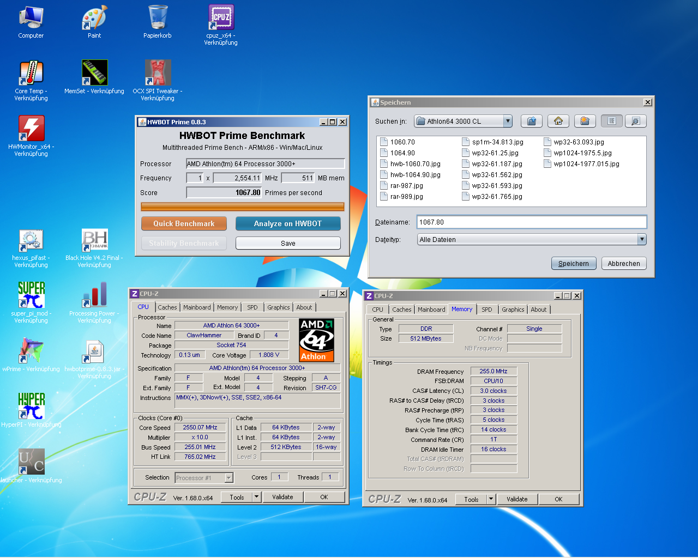The width and height of the screenshot is (698, 558).
Task: Open Mainboard tab in CPU-Z CPU window
Action: 197,307
